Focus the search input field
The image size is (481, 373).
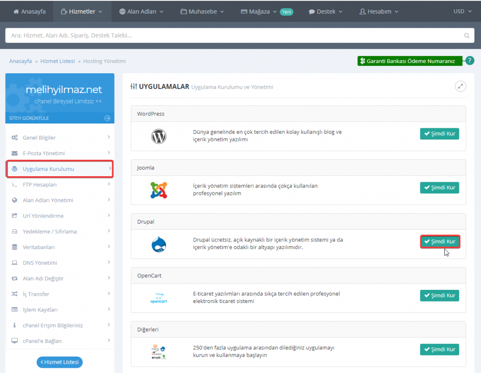[x=230, y=35]
